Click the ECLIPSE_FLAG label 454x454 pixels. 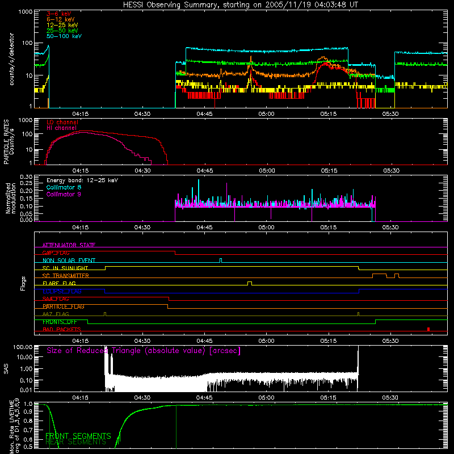point(62,291)
